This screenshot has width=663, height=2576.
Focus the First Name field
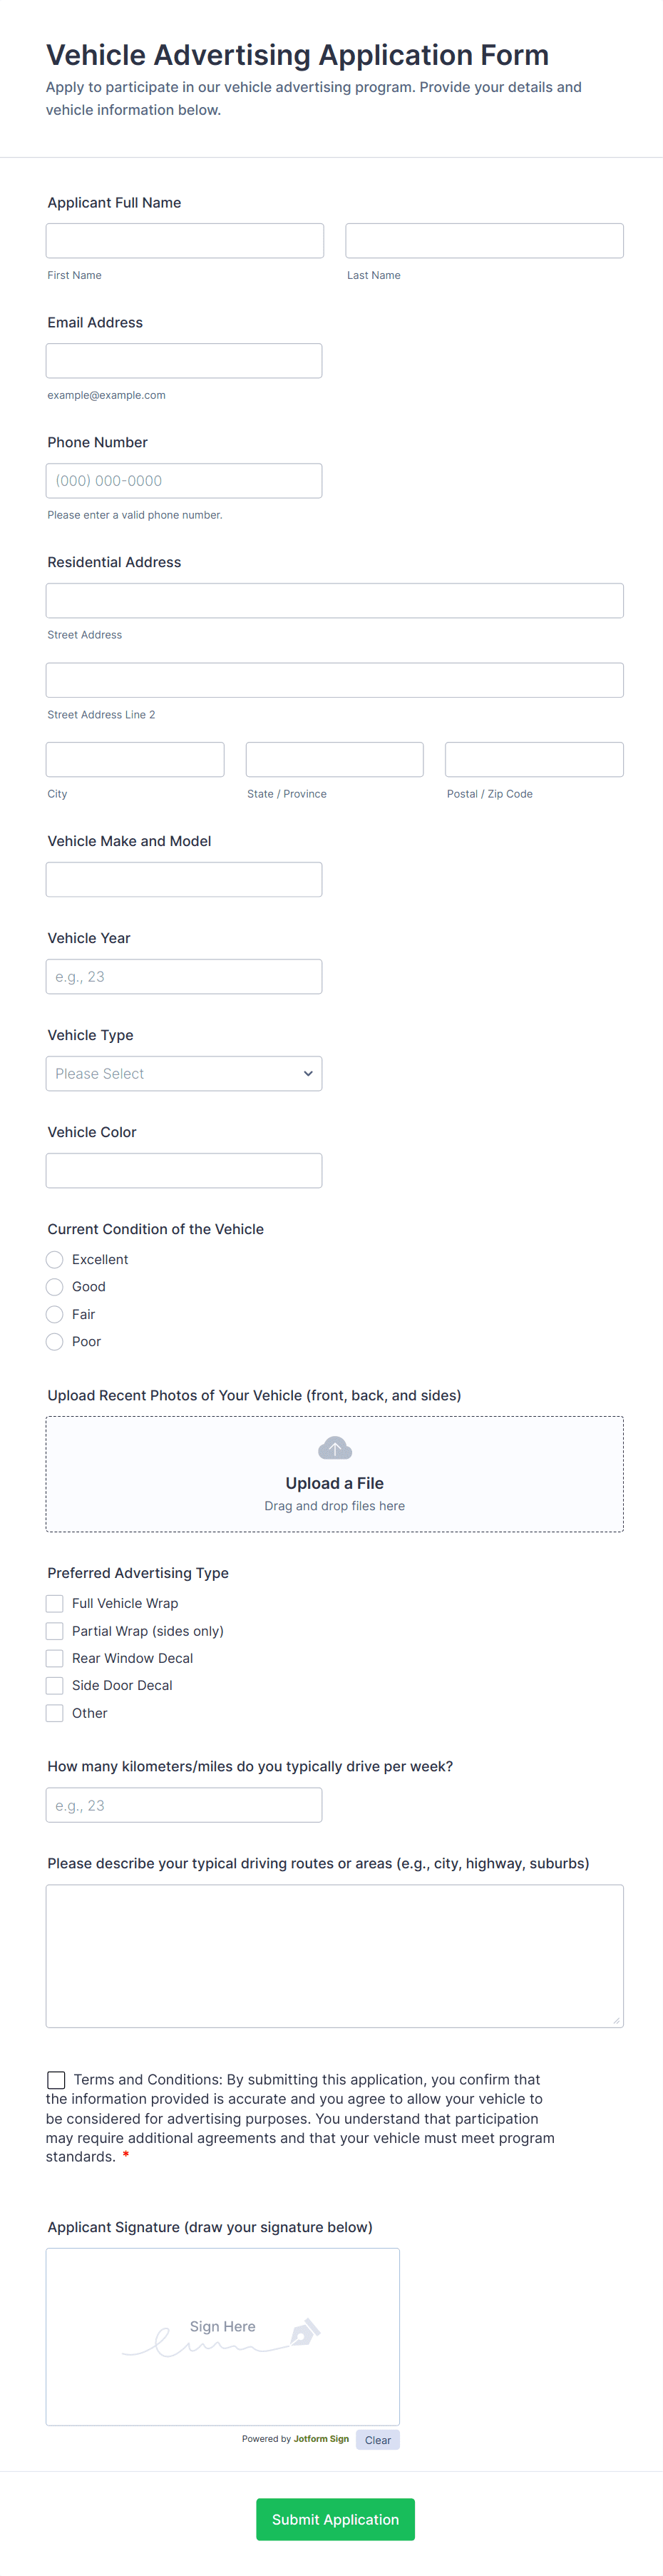coord(185,241)
